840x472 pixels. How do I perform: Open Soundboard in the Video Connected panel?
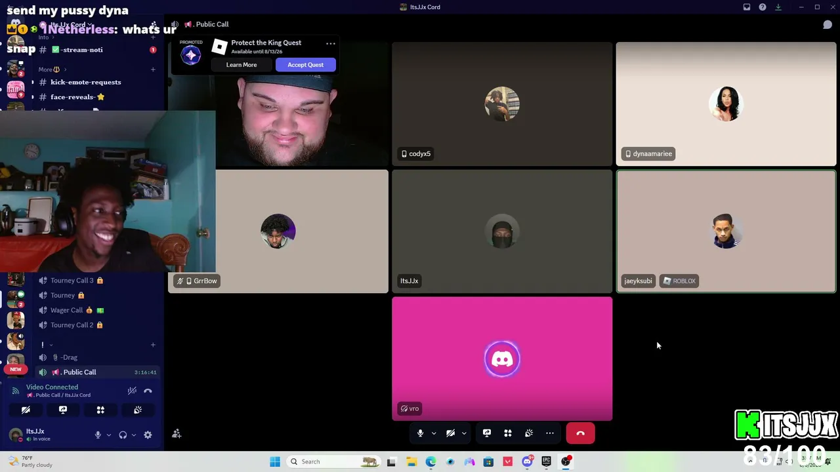138,410
